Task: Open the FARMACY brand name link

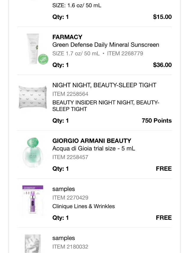Action: 67,37
